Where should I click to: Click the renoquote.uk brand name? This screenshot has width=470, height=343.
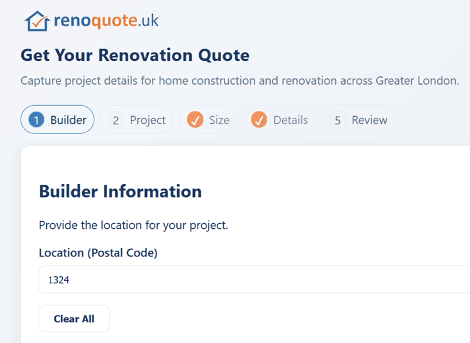coord(106,21)
